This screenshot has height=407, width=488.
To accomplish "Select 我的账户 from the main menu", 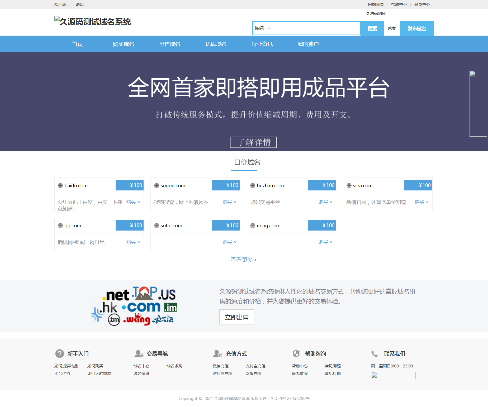I will (x=308, y=44).
